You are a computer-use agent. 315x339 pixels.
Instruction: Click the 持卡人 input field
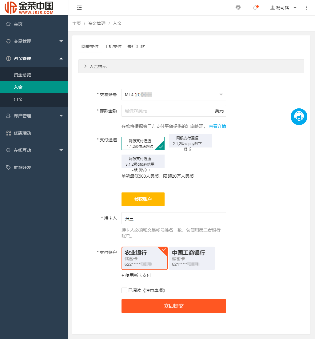(x=174, y=218)
